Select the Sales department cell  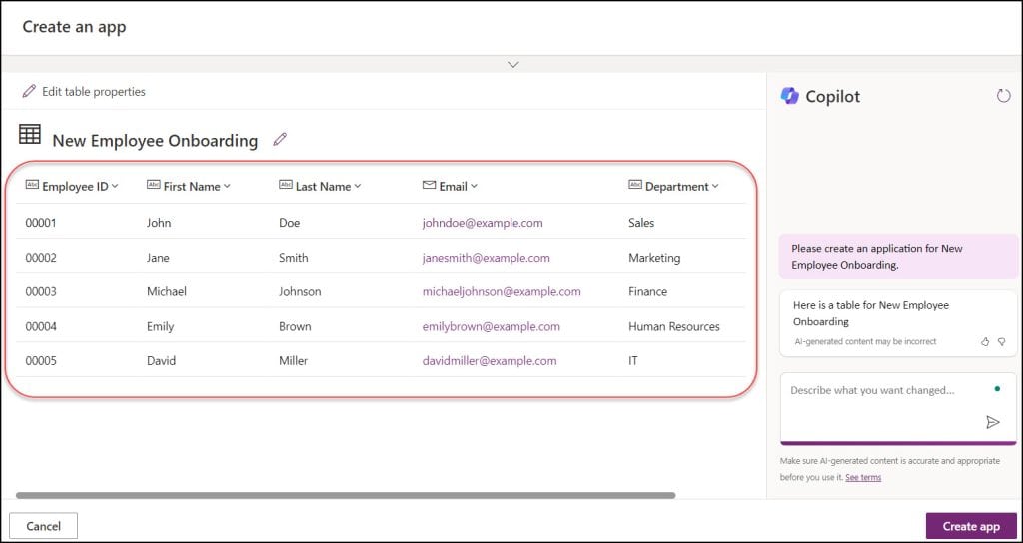[641, 223]
